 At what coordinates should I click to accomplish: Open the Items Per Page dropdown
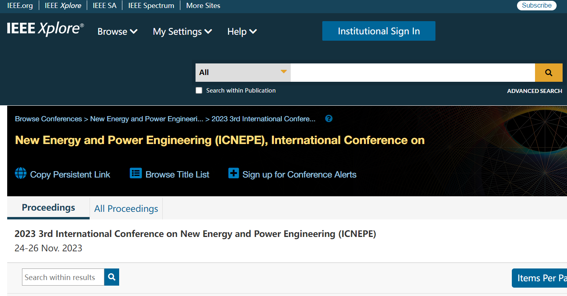[539, 278]
